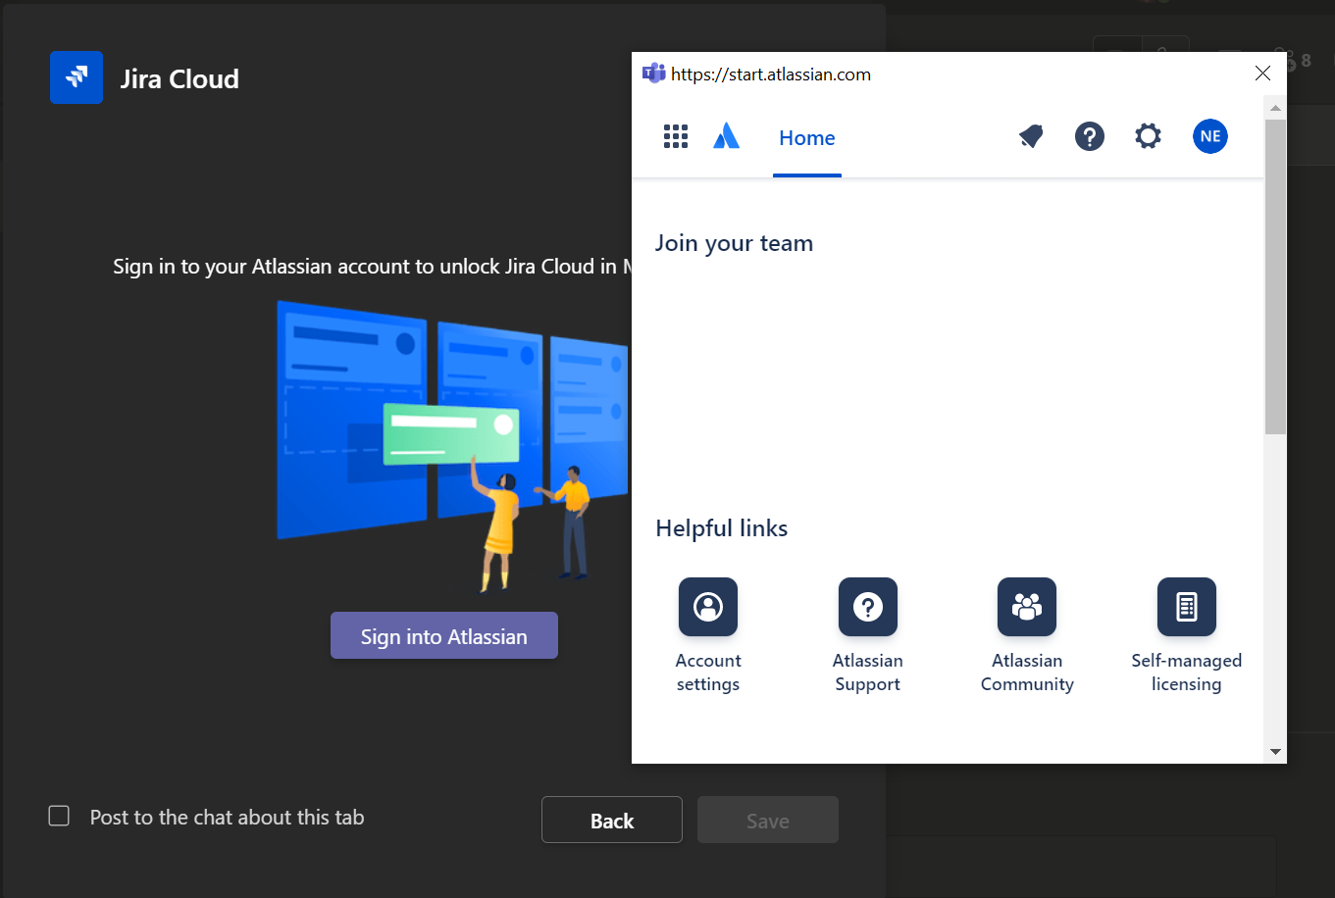Screen dimensions: 1335x898
Task: Click the Back button
Action: [612, 821]
